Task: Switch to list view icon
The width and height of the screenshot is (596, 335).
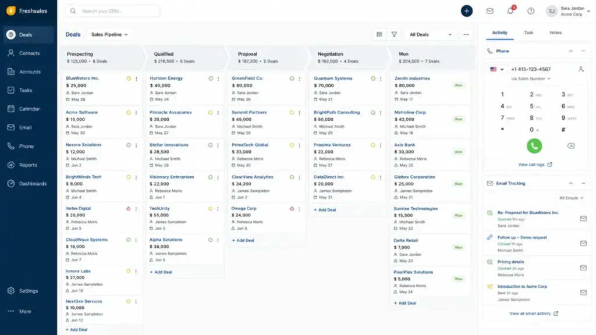Action: [x=379, y=34]
